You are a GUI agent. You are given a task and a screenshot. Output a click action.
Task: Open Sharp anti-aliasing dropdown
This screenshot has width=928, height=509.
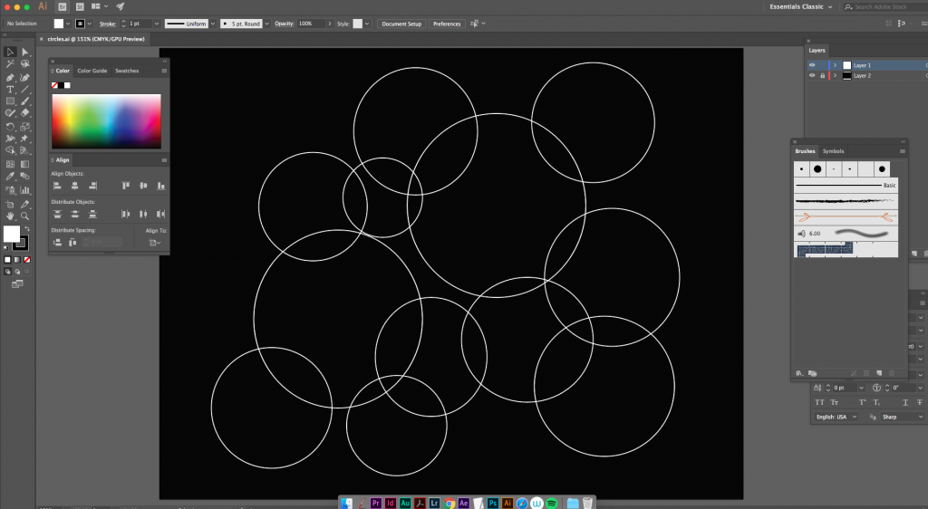(x=903, y=417)
